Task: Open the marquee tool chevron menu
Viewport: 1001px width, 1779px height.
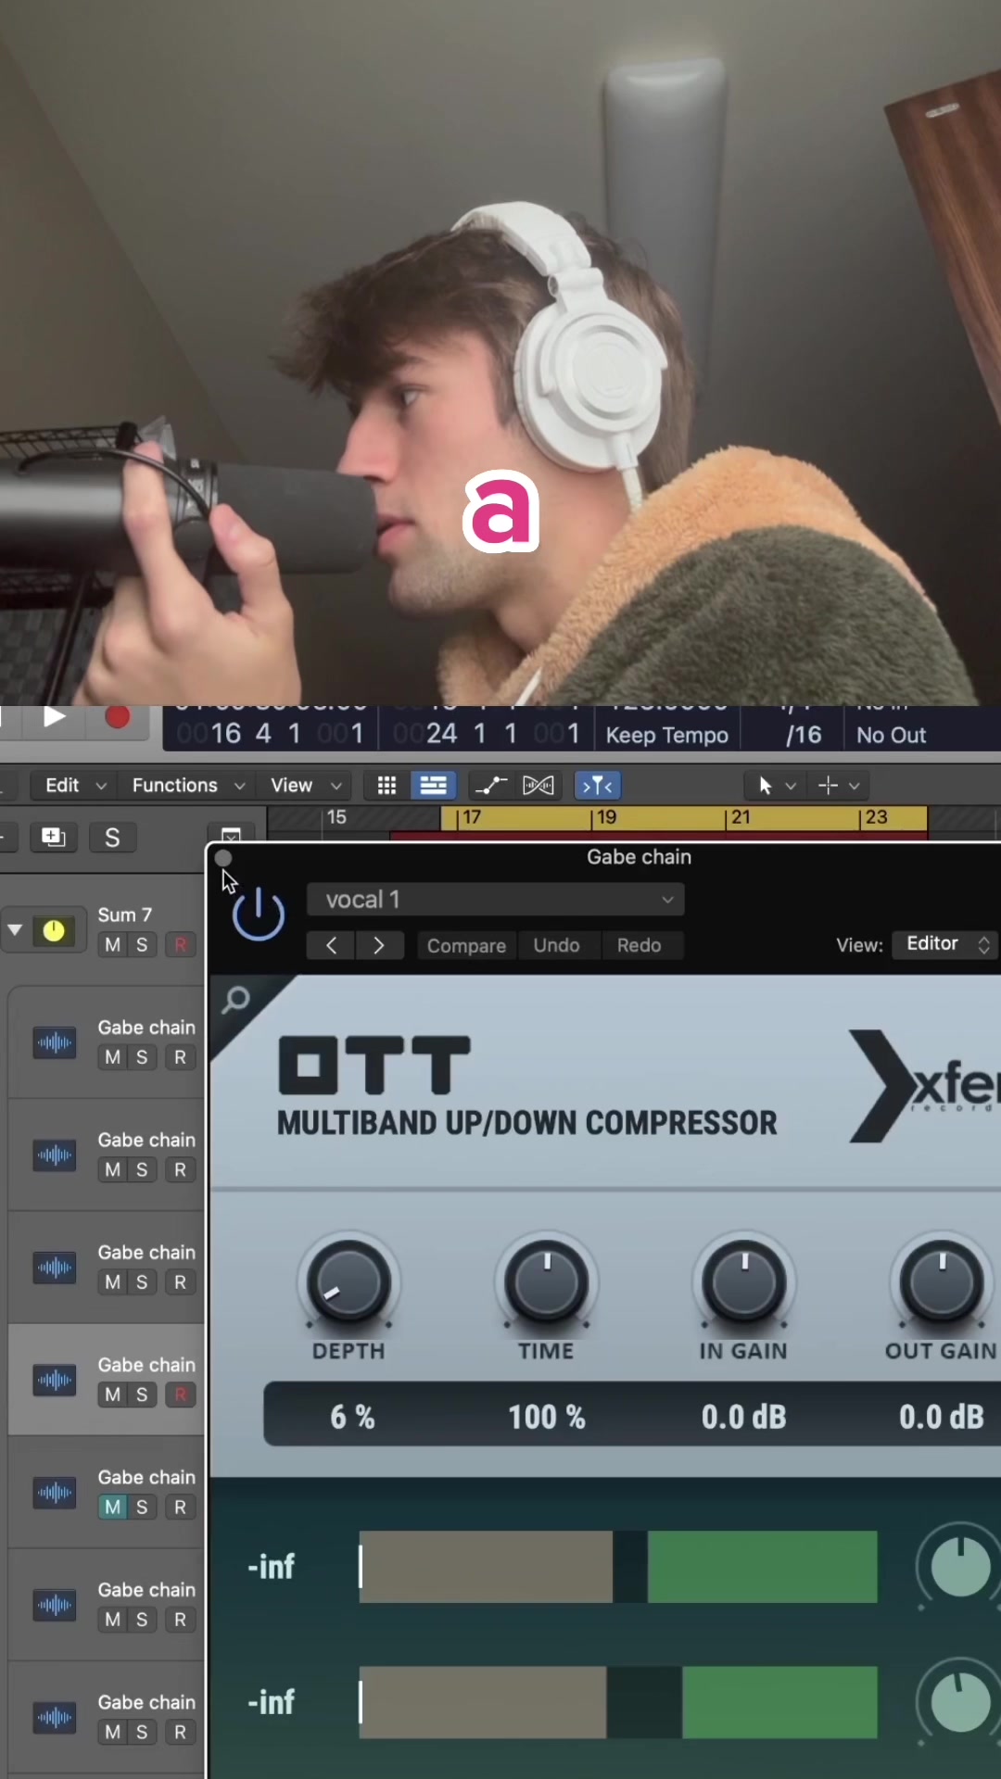Action: (x=855, y=786)
